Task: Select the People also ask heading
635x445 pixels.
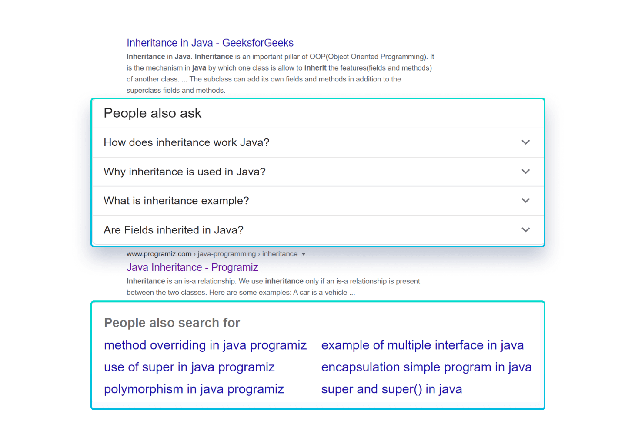Action: click(152, 113)
